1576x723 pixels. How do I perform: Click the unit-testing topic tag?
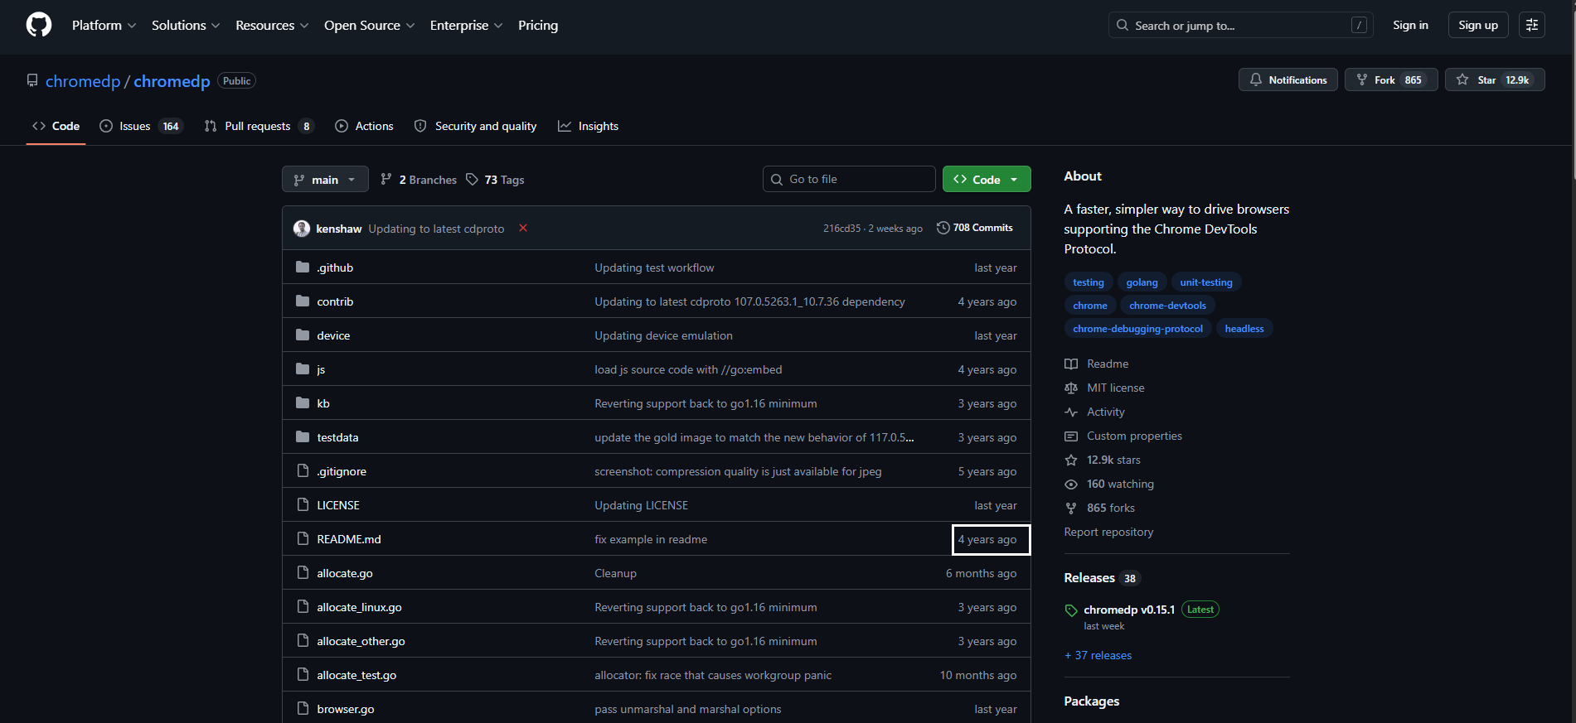[1206, 282]
